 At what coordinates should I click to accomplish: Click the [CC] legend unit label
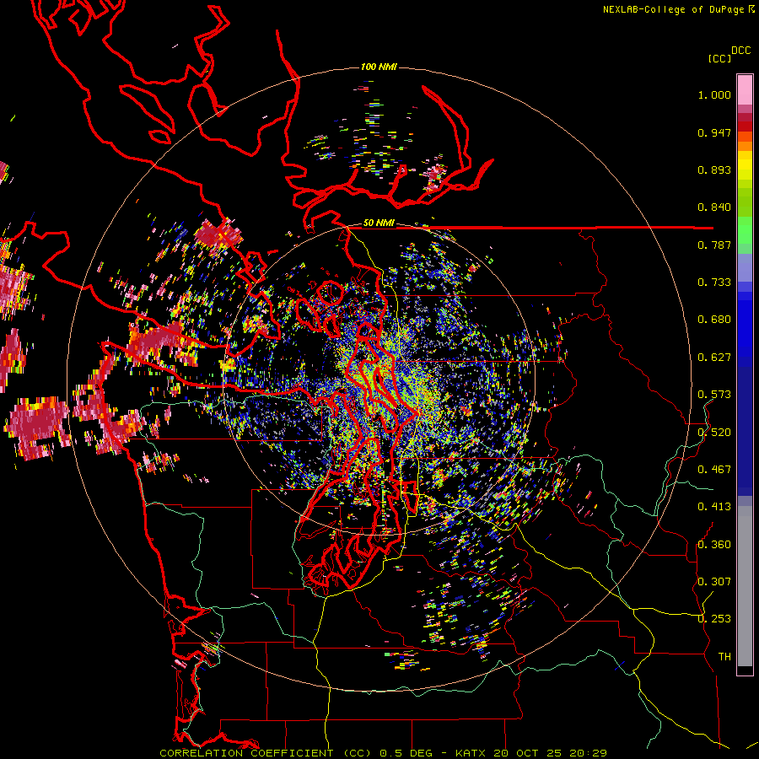(x=720, y=58)
